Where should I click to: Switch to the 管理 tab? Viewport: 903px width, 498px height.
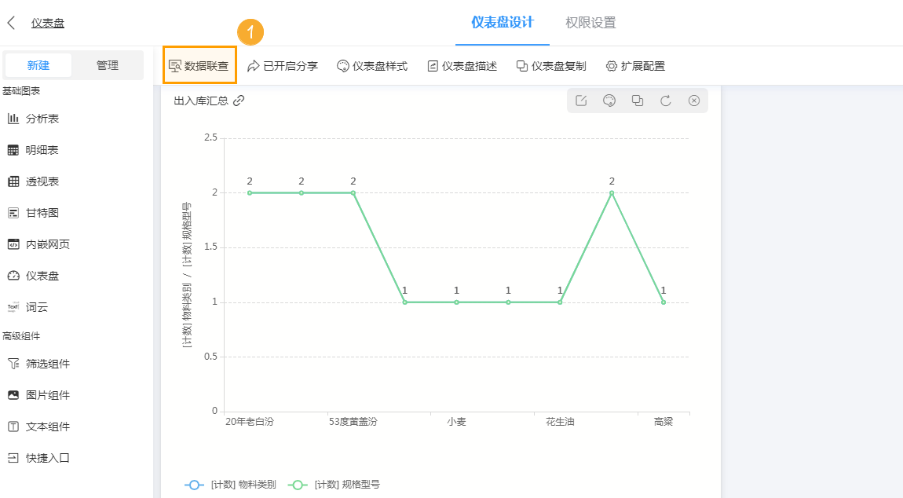point(108,65)
